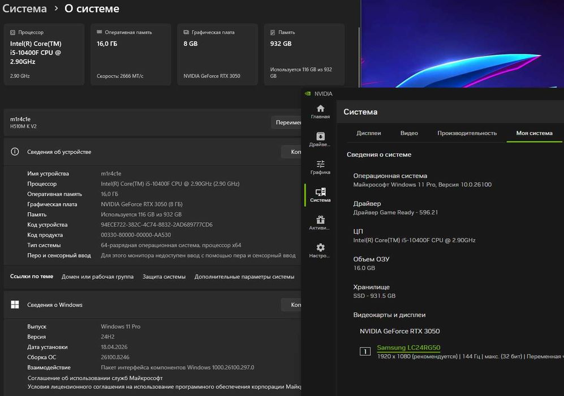Open Дополнительные параметры системы link
The width and height of the screenshot is (564, 396).
click(244, 277)
